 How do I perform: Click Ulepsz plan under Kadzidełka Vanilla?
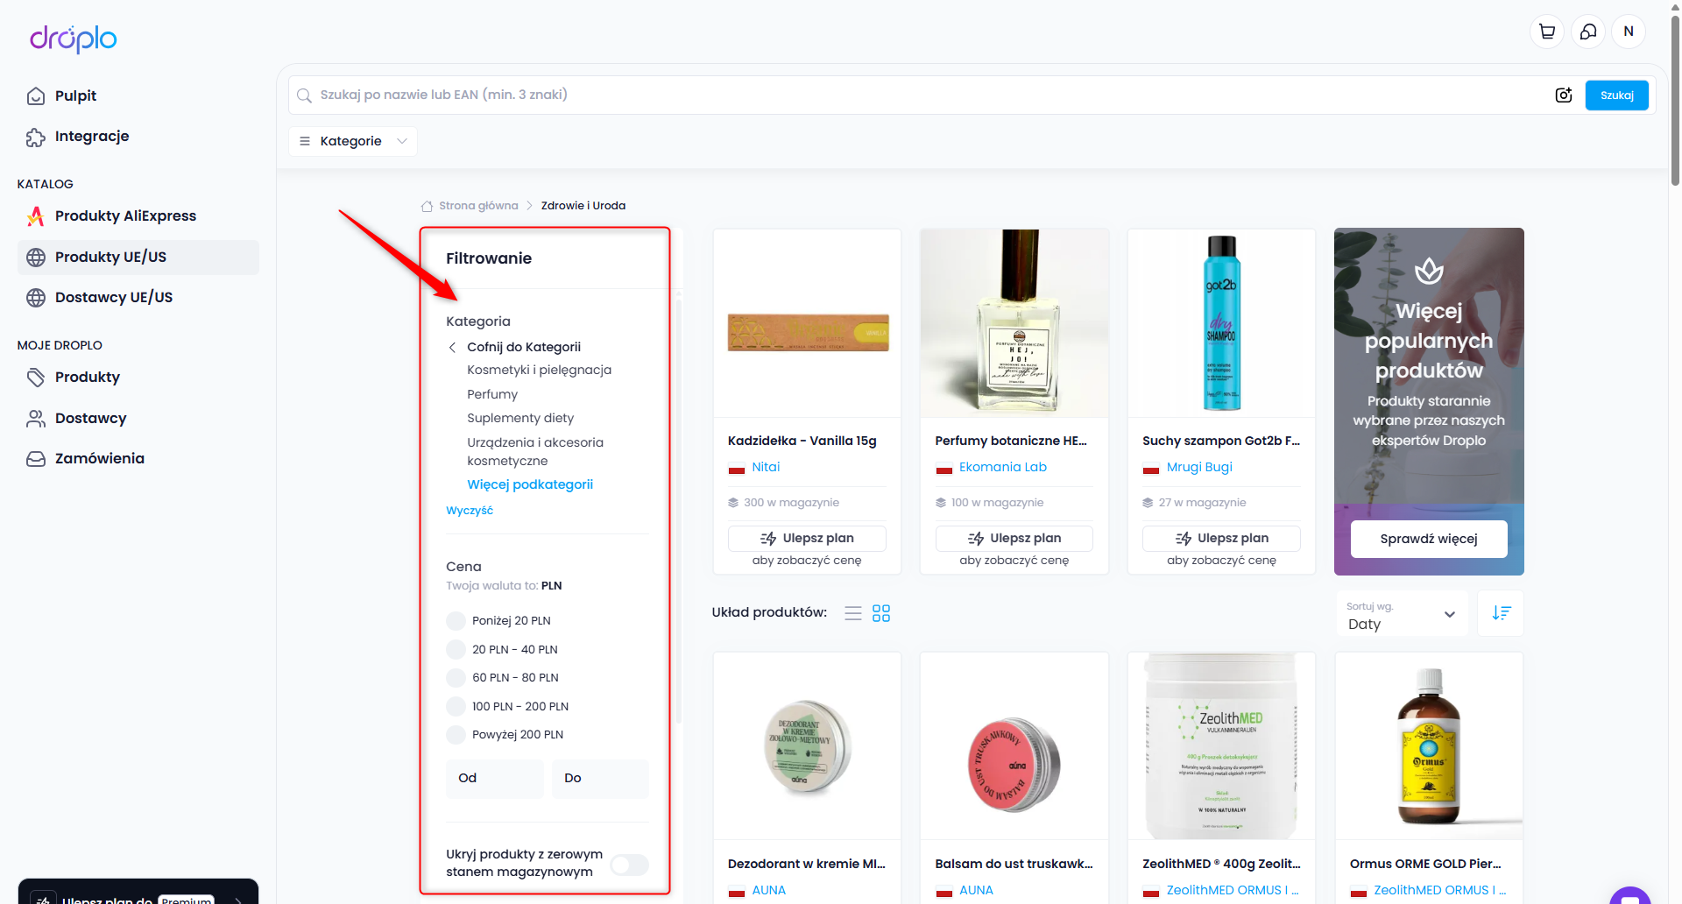point(807,538)
